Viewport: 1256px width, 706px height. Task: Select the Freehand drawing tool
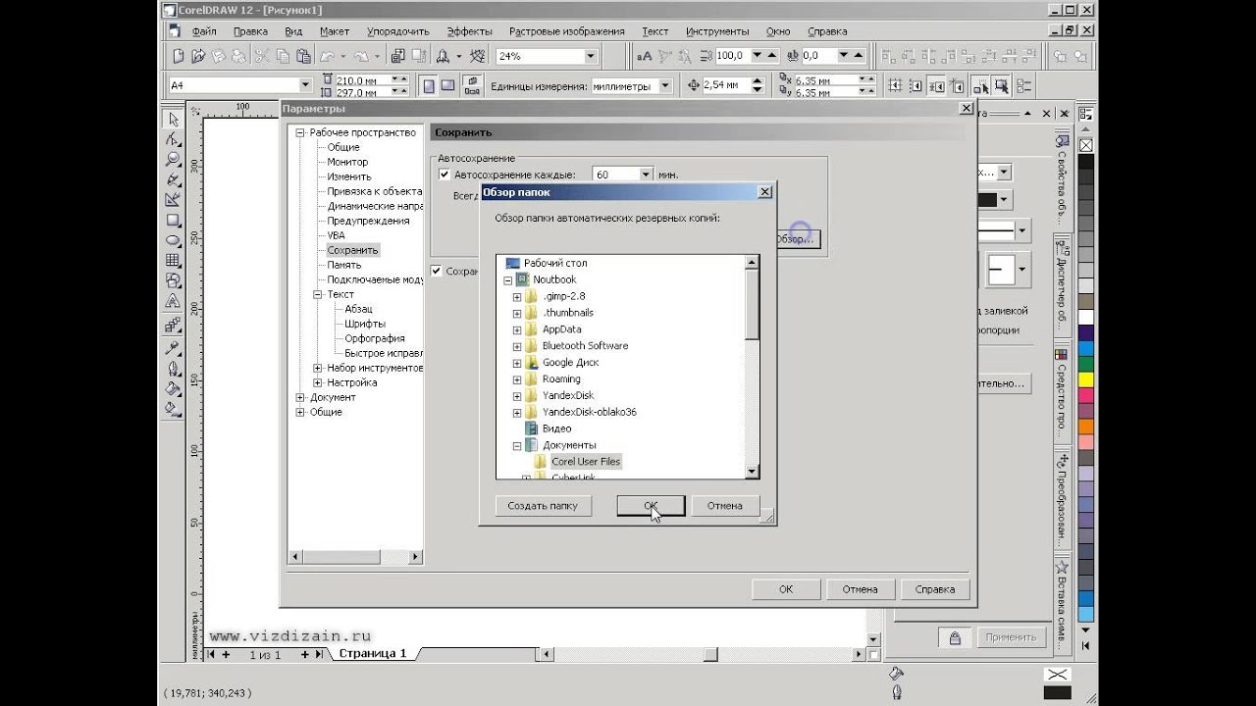173,179
